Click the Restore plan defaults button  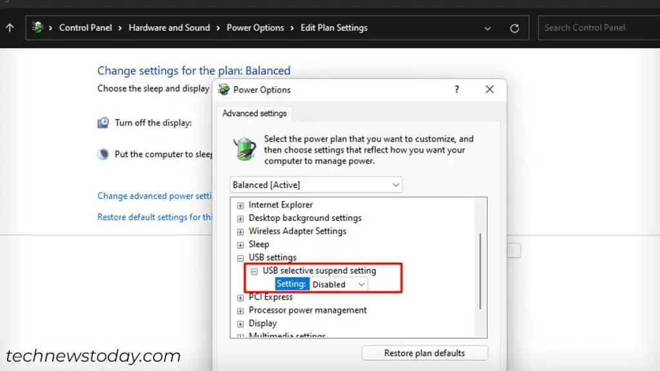424,353
